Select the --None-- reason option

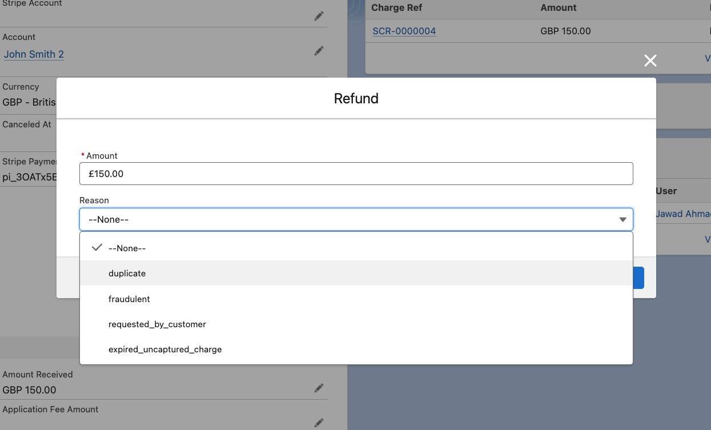[x=127, y=248]
